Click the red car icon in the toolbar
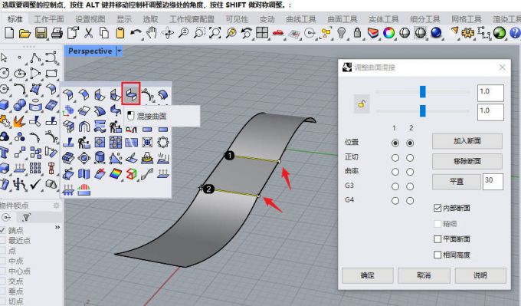 click(278, 33)
